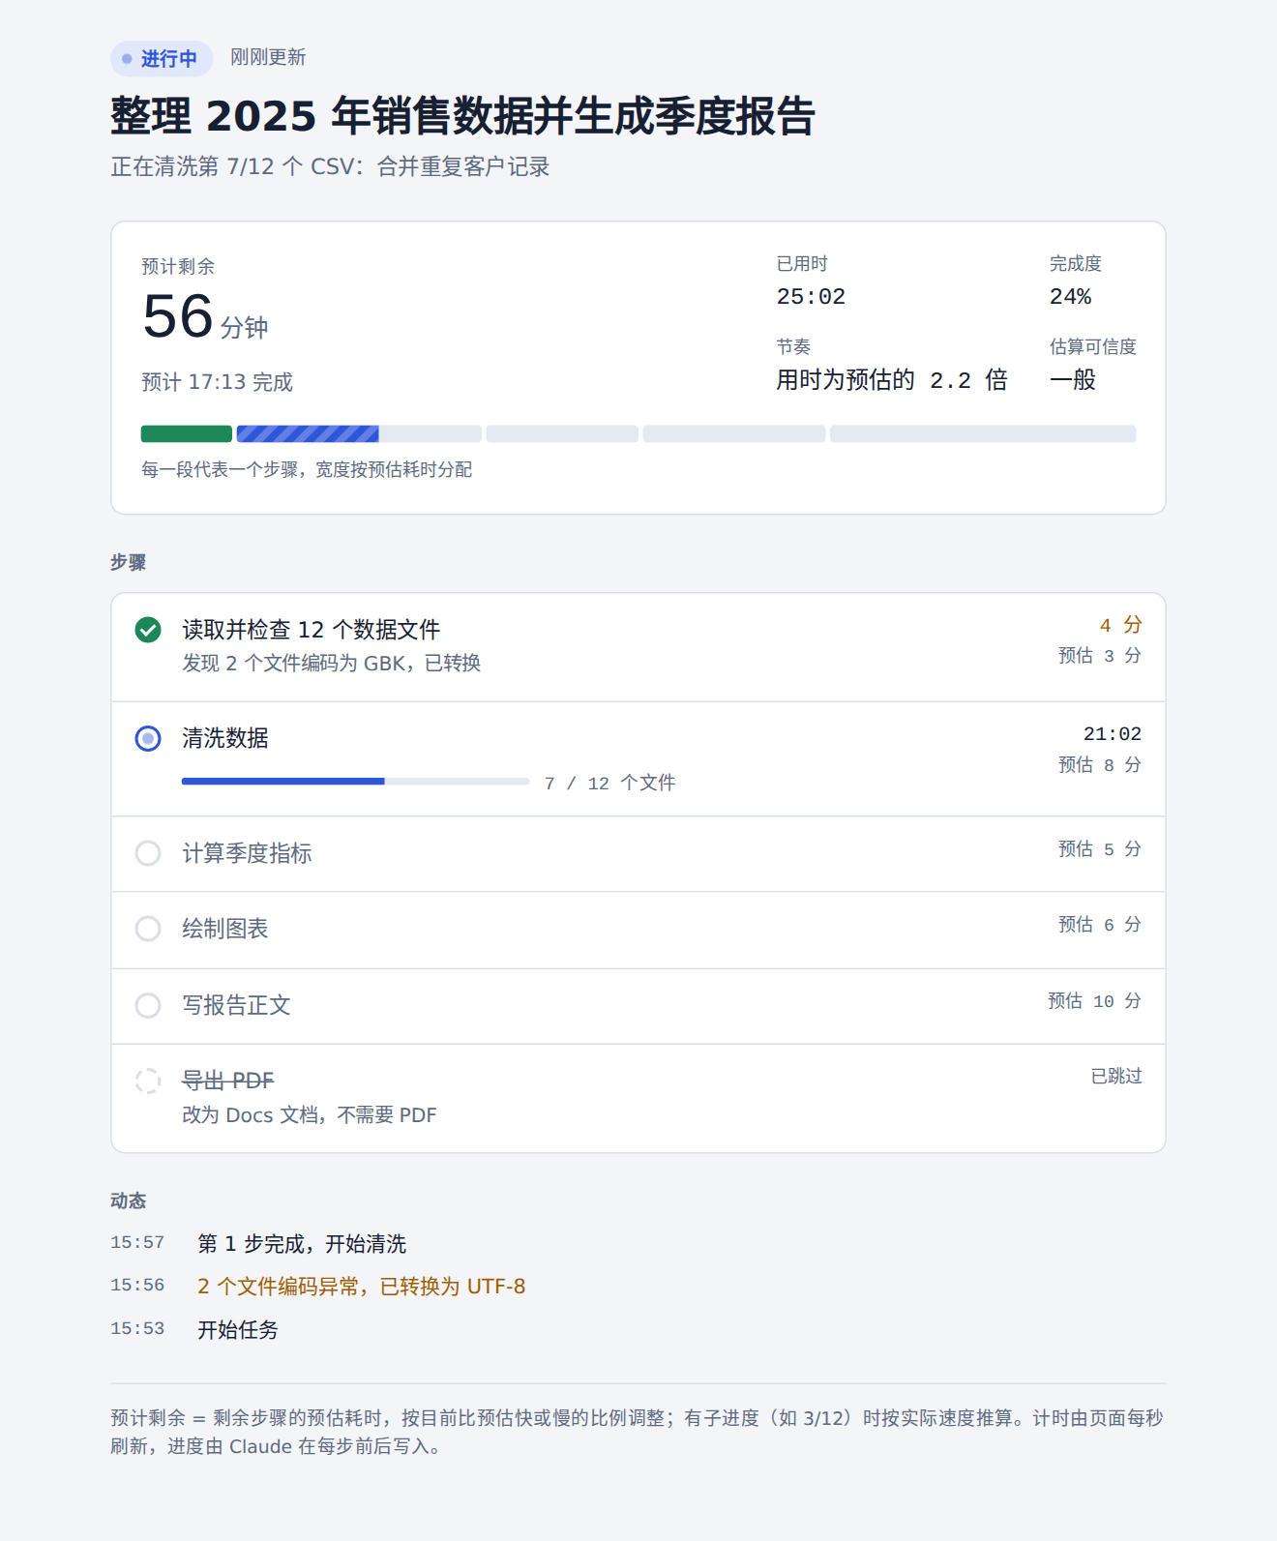Select the title 整理 2025 年销售数据并生成季度报告

462,116
